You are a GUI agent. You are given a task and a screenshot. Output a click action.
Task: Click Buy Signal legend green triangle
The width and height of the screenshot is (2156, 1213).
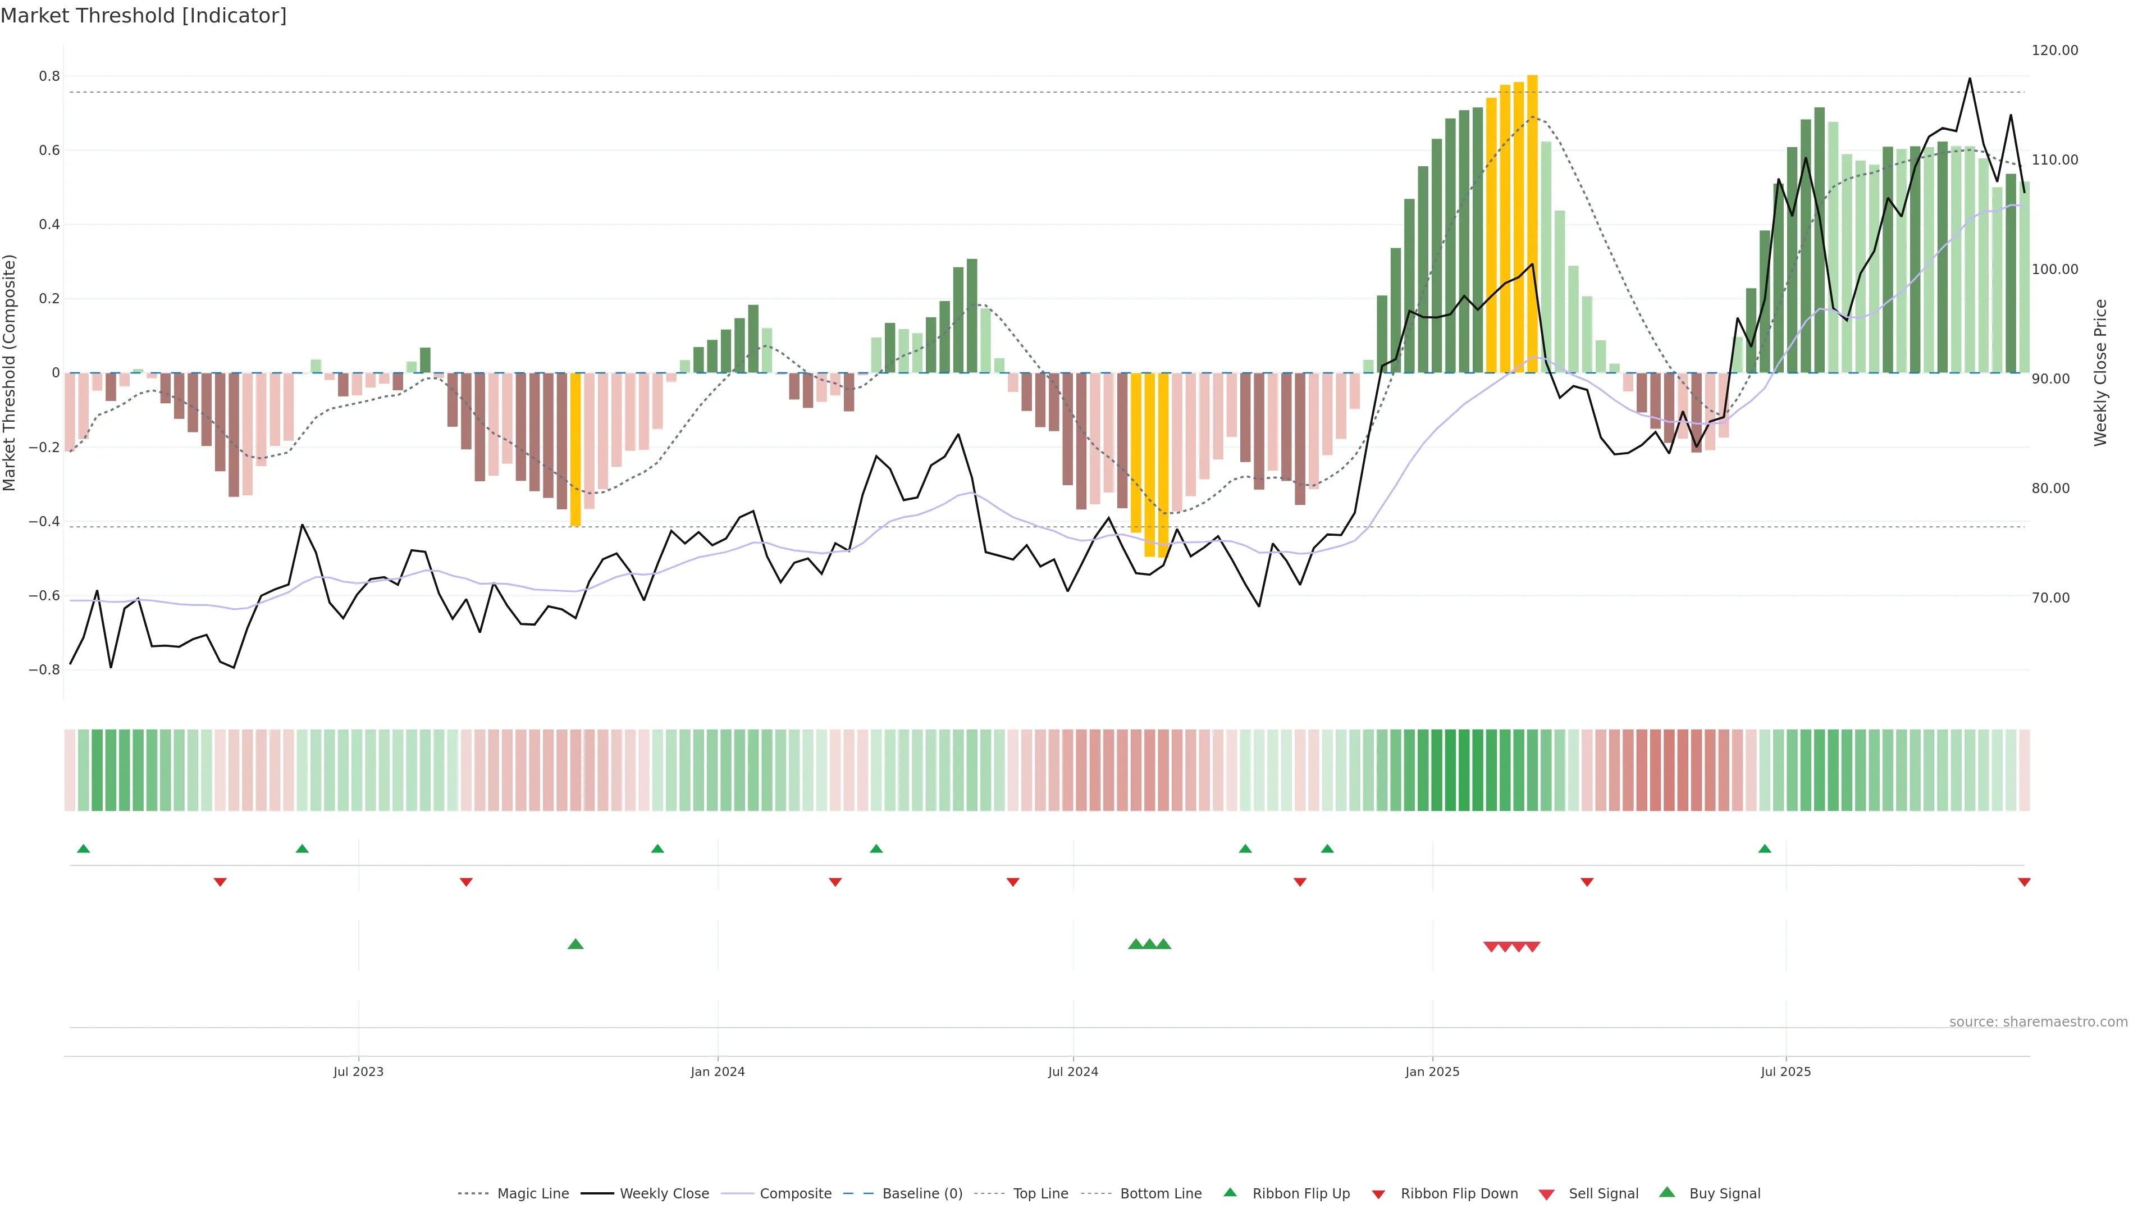pyautogui.click(x=1667, y=1193)
